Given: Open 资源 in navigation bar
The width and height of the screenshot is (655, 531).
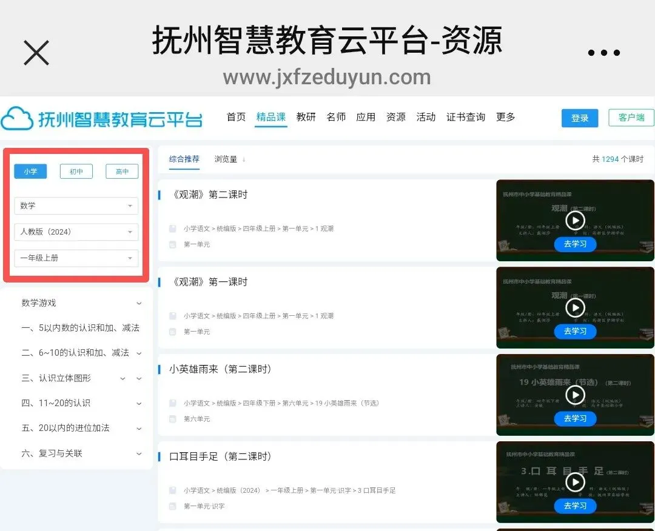Looking at the screenshot, I should [395, 117].
